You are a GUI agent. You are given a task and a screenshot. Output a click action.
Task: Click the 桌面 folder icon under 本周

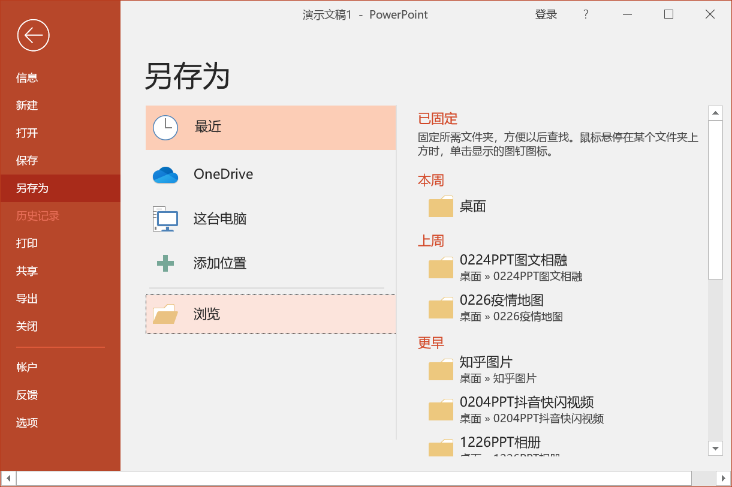coord(441,207)
